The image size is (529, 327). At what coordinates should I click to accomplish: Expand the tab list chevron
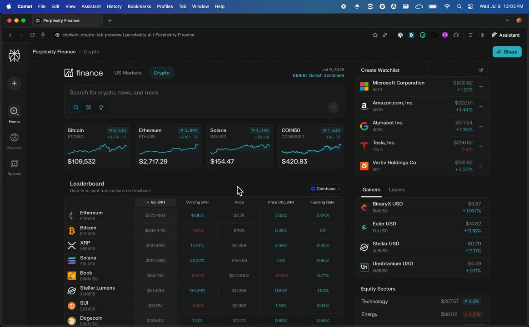[507, 20]
